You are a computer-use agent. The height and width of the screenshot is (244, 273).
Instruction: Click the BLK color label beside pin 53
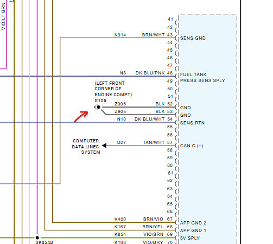pos(160,111)
